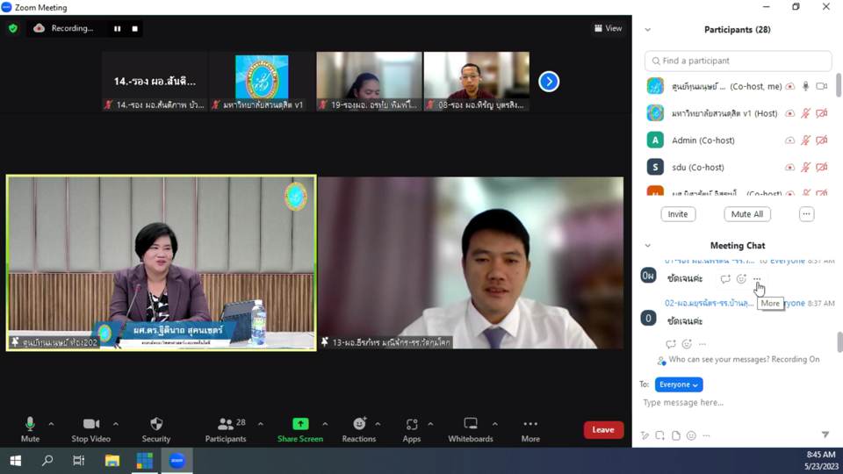Select the 08- participant video thumbnail

[476, 82]
